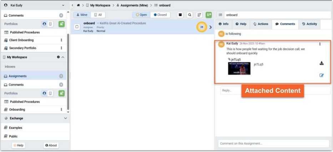This screenshot has width=333, height=152.
Task: Click the Reply input field
Action: tap(275, 90)
